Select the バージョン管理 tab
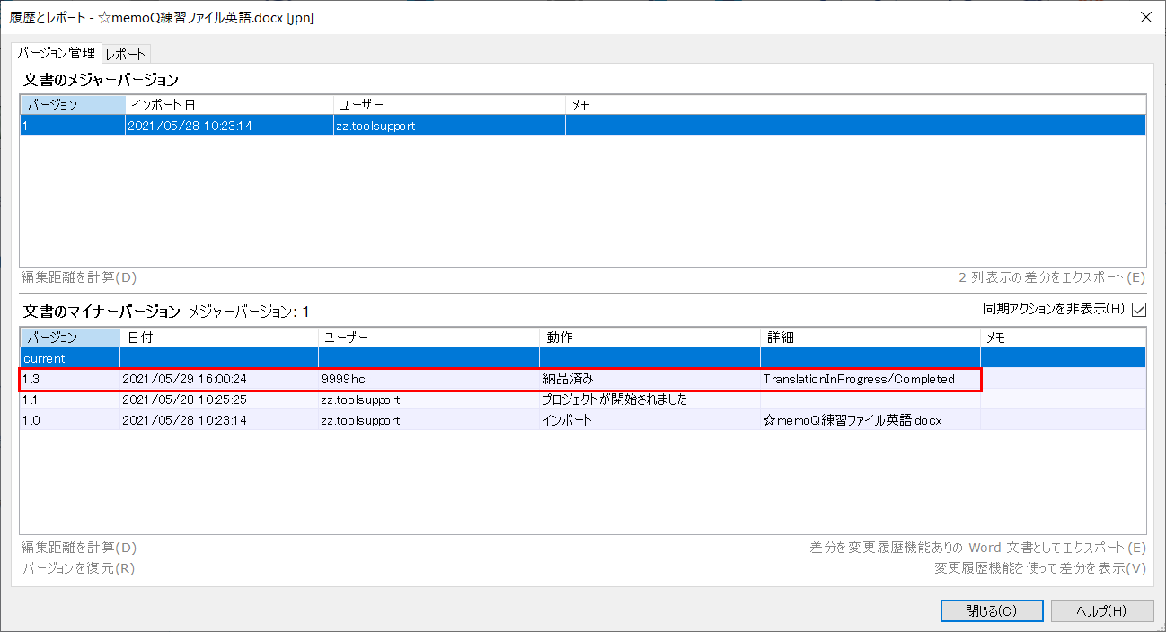The width and height of the screenshot is (1166, 632). pyautogui.click(x=57, y=53)
